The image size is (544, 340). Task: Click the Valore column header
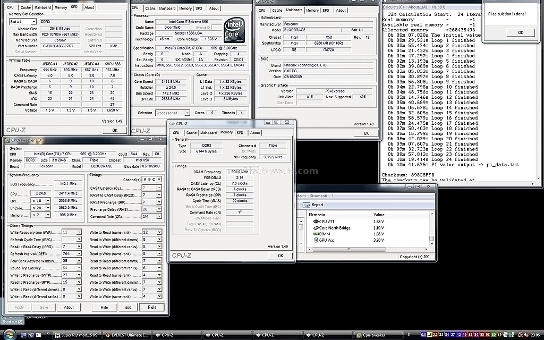coord(400,215)
